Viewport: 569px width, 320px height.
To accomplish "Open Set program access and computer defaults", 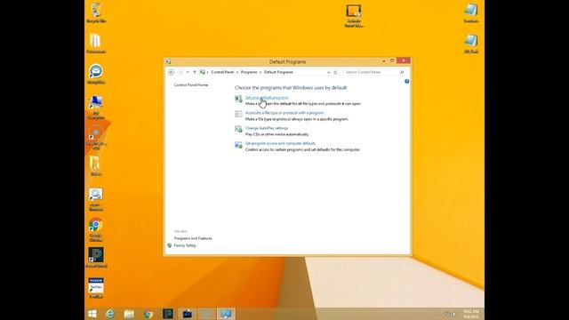I will [281, 143].
